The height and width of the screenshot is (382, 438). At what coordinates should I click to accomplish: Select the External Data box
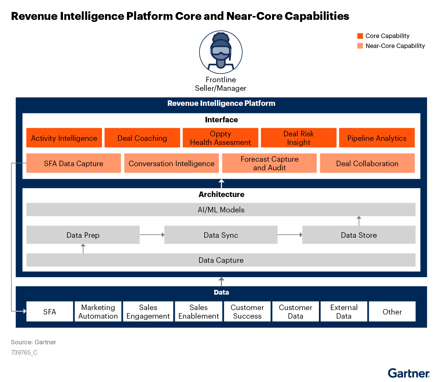pyautogui.click(x=344, y=311)
